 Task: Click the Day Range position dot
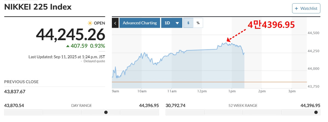point(106,112)
